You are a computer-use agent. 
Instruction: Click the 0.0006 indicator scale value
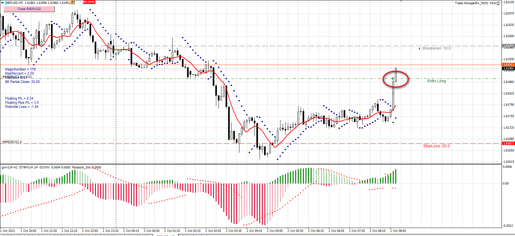point(507,167)
